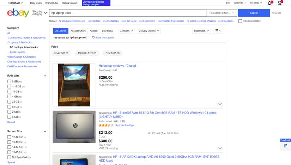Check the 4 GB RAM size box
291x165 pixels.
click(x=9, y=97)
